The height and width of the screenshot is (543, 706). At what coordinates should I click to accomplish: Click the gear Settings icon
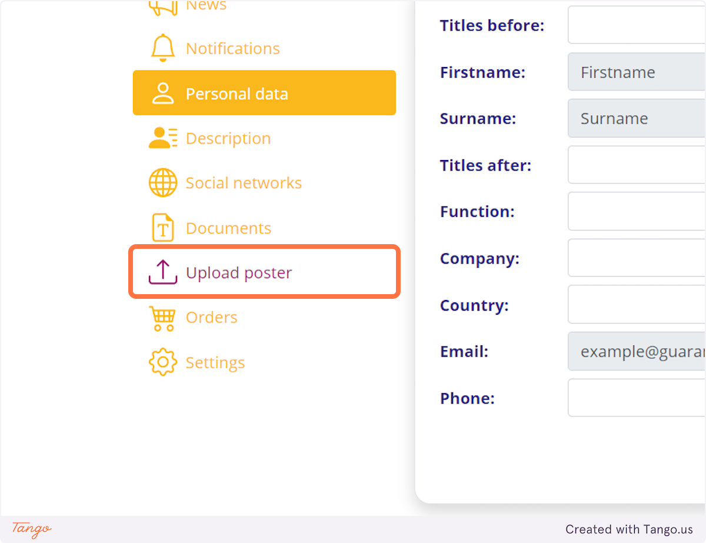pyautogui.click(x=163, y=362)
